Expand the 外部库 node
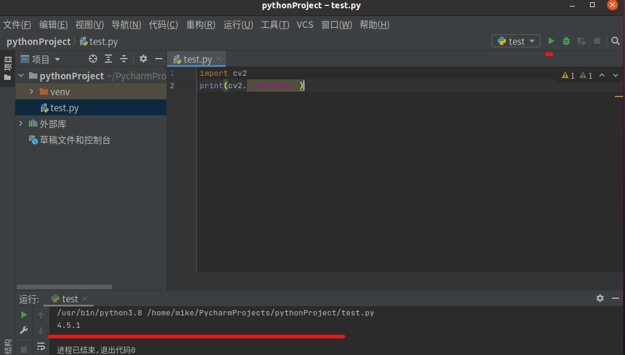The image size is (625, 355). 21,124
